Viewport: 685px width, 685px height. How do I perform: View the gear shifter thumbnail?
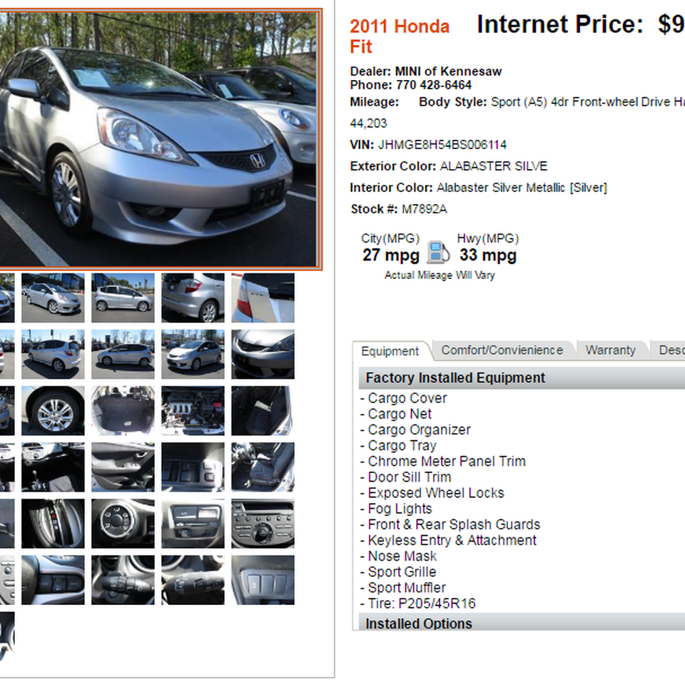point(53,524)
